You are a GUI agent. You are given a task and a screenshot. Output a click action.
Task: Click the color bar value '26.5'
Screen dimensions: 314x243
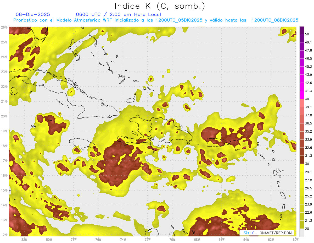[x=308, y=188]
